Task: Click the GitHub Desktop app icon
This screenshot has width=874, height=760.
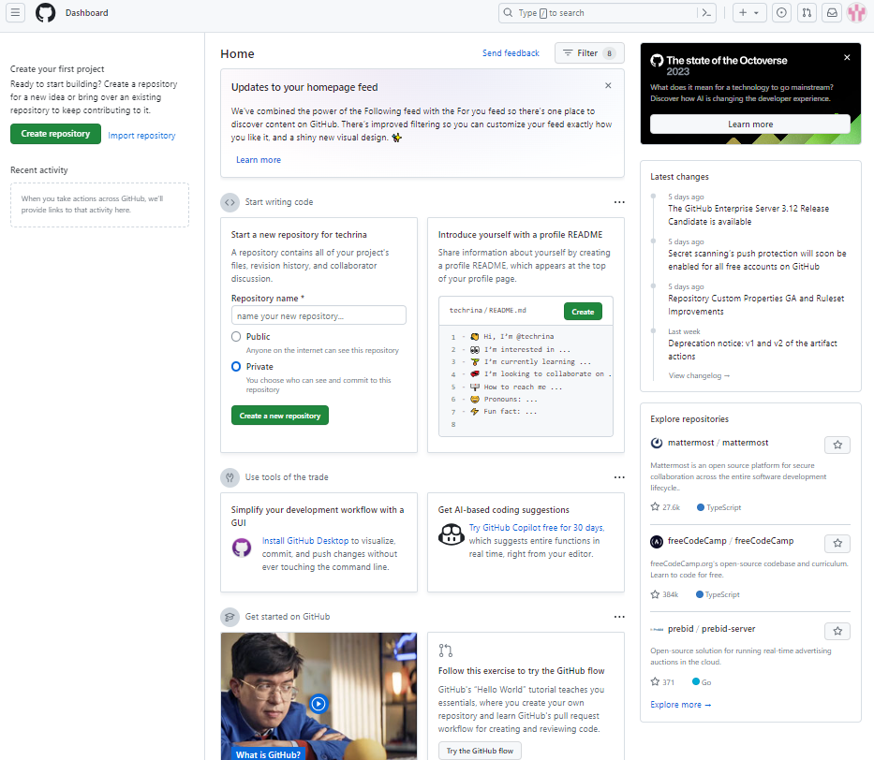Action: point(242,548)
